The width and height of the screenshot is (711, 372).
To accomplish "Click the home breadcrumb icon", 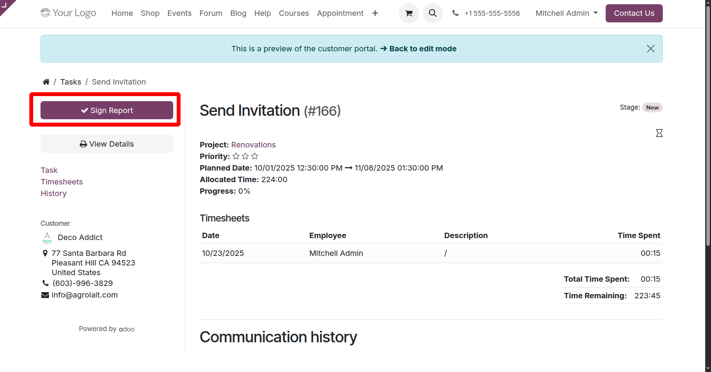I will [x=46, y=82].
